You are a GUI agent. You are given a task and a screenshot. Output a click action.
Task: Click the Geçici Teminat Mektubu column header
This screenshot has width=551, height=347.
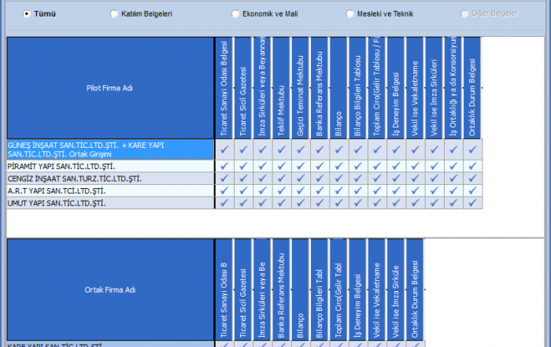click(301, 88)
